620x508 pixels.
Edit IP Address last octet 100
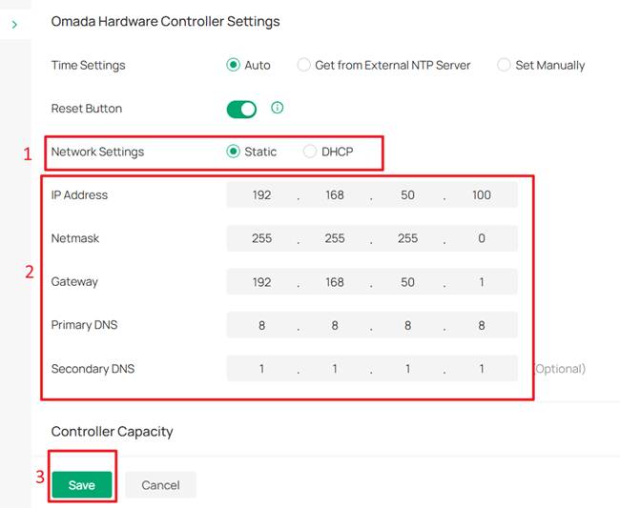coord(481,194)
